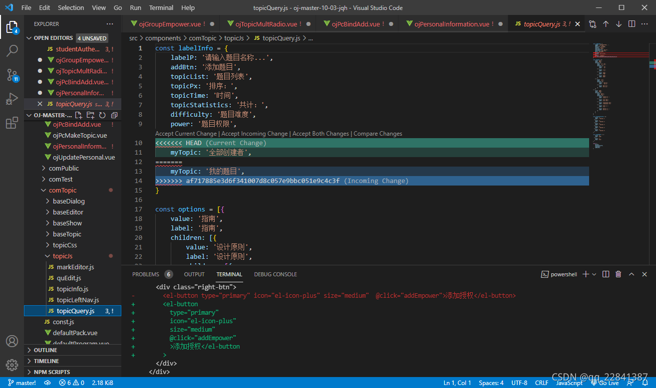Synchronize changes via cloud icon in status bar
Viewport: 656px width, 388px height.
(x=47, y=383)
